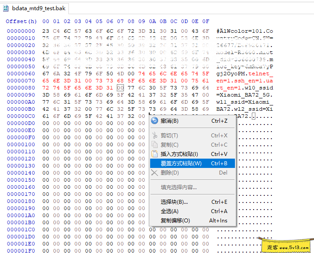Choose 全选(A) select all entry

coord(192,211)
